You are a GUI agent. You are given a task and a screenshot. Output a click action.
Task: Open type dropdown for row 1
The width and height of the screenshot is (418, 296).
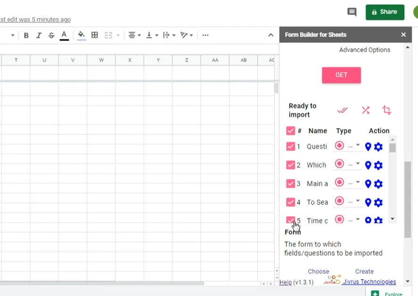coord(358,145)
